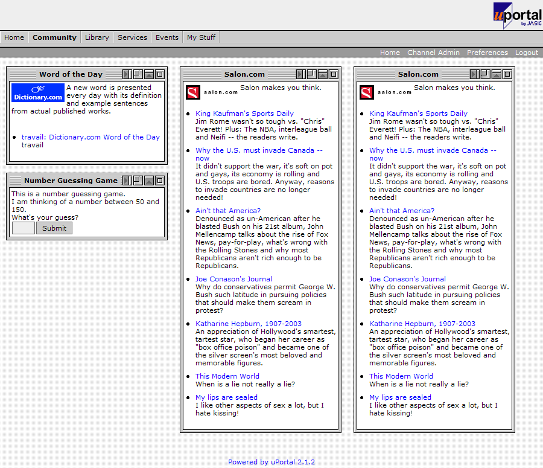Click the arrow-and-bar icon on first Salon.com channel
The height and width of the screenshot is (468, 543).
pyautogui.click(x=301, y=74)
